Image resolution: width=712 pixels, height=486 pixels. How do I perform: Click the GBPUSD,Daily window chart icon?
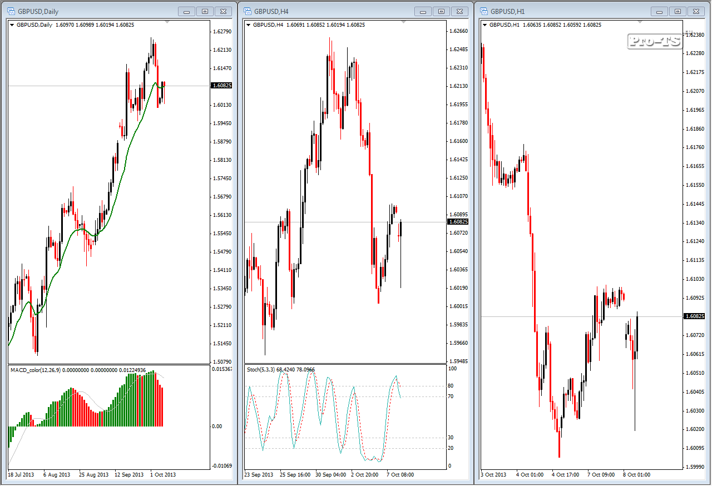[11, 11]
